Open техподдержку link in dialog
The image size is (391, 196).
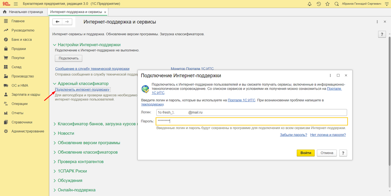(x=152, y=105)
